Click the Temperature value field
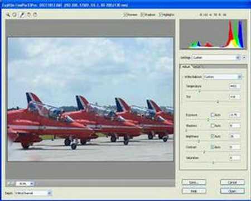Image resolution: width=251 pixels, height=201 pixels. (x=234, y=86)
